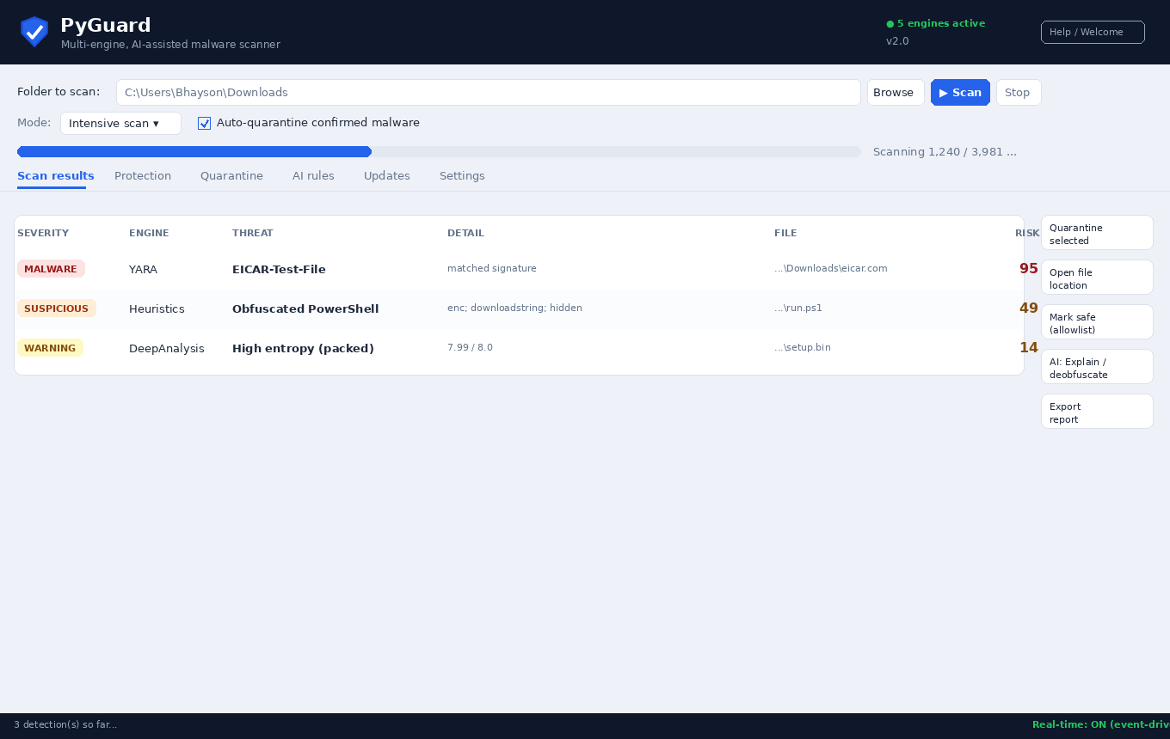Click the green engines active status dot
Screen dimensions: 1170x739
(x=890, y=24)
